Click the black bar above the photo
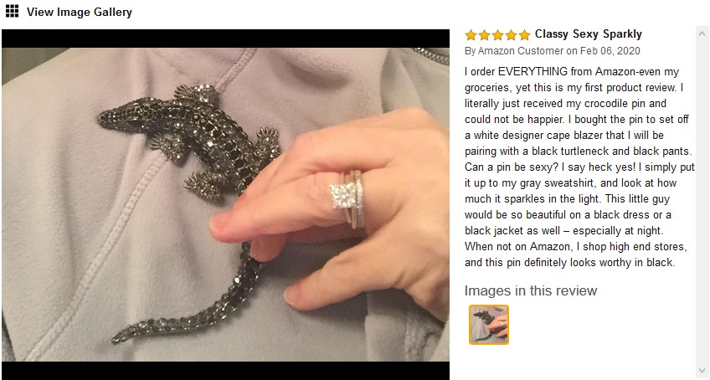The height and width of the screenshot is (380, 710). coord(225,39)
